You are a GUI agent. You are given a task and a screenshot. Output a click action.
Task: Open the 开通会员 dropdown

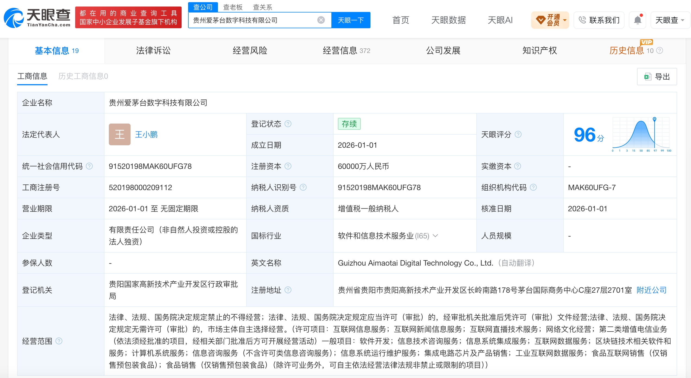point(550,20)
